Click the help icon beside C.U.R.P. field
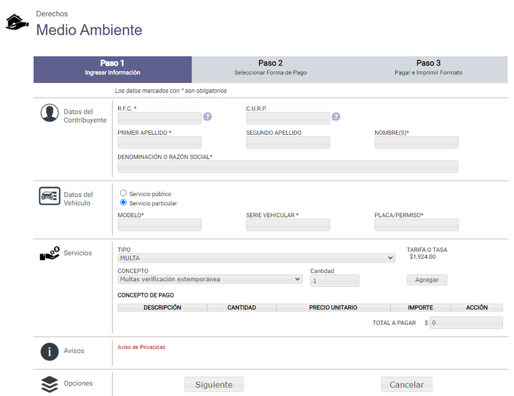The width and height of the screenshot is (514, 396). click(x=336, y=117)
